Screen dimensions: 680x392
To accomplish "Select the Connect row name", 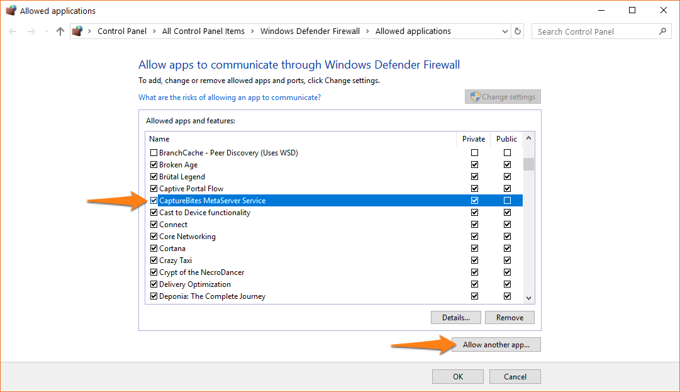I will pyautogui.click(x=174, y=225).
